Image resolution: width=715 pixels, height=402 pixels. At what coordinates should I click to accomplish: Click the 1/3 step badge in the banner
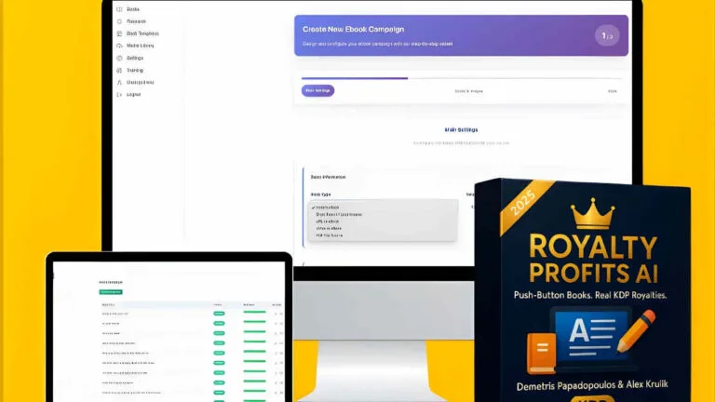607,35
